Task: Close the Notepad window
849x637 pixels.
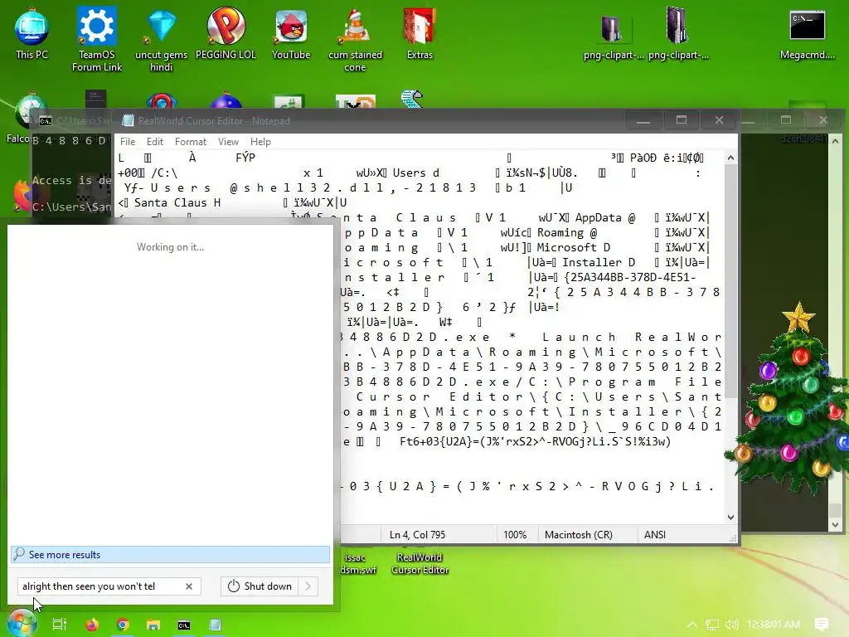Action: (x=719, y=120)
